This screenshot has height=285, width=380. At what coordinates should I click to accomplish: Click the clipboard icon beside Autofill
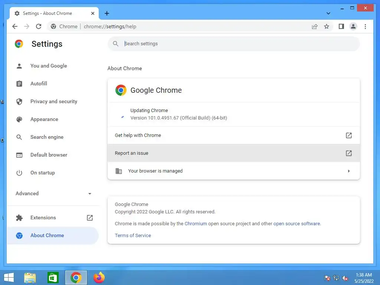pyautogui.click(x=19, y=83)
